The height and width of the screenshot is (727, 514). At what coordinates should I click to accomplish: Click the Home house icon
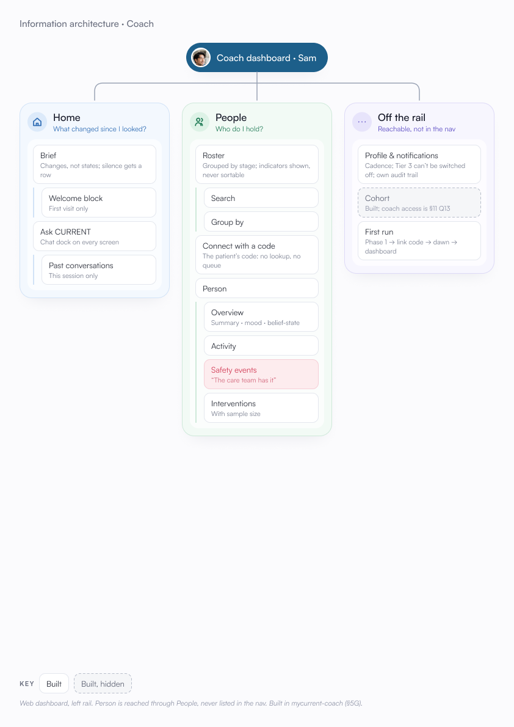(37, 122)
